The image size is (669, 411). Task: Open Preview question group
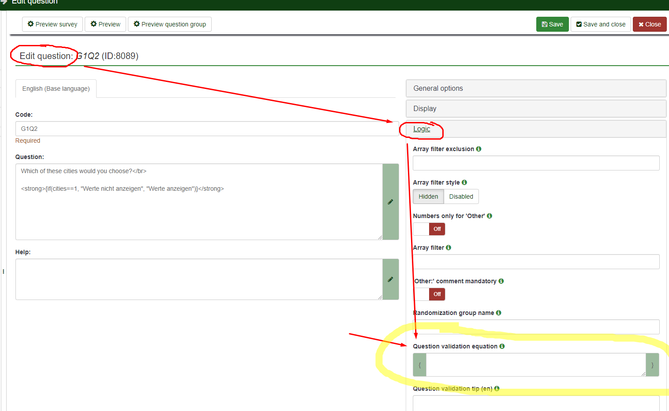point(170,24)
